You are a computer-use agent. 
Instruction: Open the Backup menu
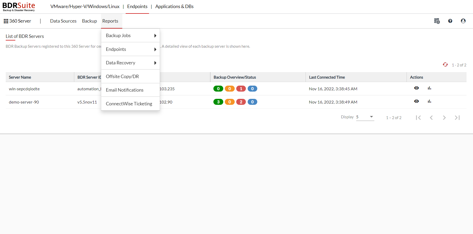(90, 21)
